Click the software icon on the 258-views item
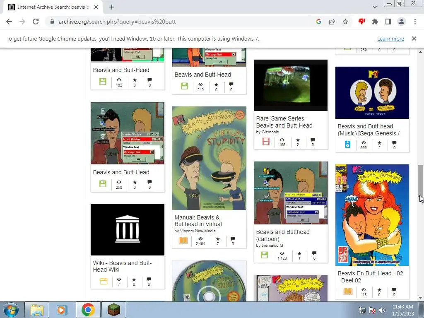 click(x=103, y=184)
